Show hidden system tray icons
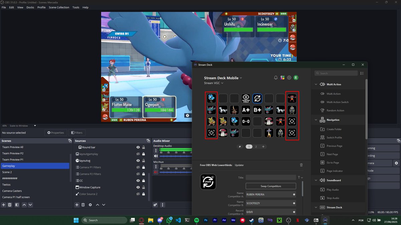This screenshot has height=225, width=401. click(353, 220)
